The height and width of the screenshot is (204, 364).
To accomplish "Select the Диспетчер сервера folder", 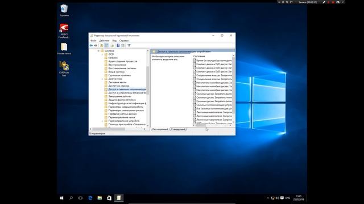I will coord(119,86).
